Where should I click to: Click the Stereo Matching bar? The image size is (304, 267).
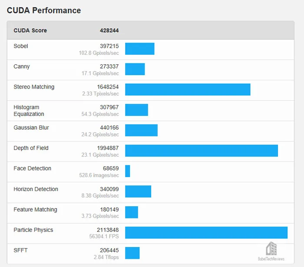(188, 89)
